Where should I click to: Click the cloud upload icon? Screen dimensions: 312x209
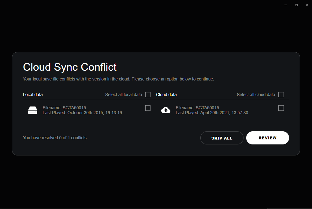[x=166, y=110]
